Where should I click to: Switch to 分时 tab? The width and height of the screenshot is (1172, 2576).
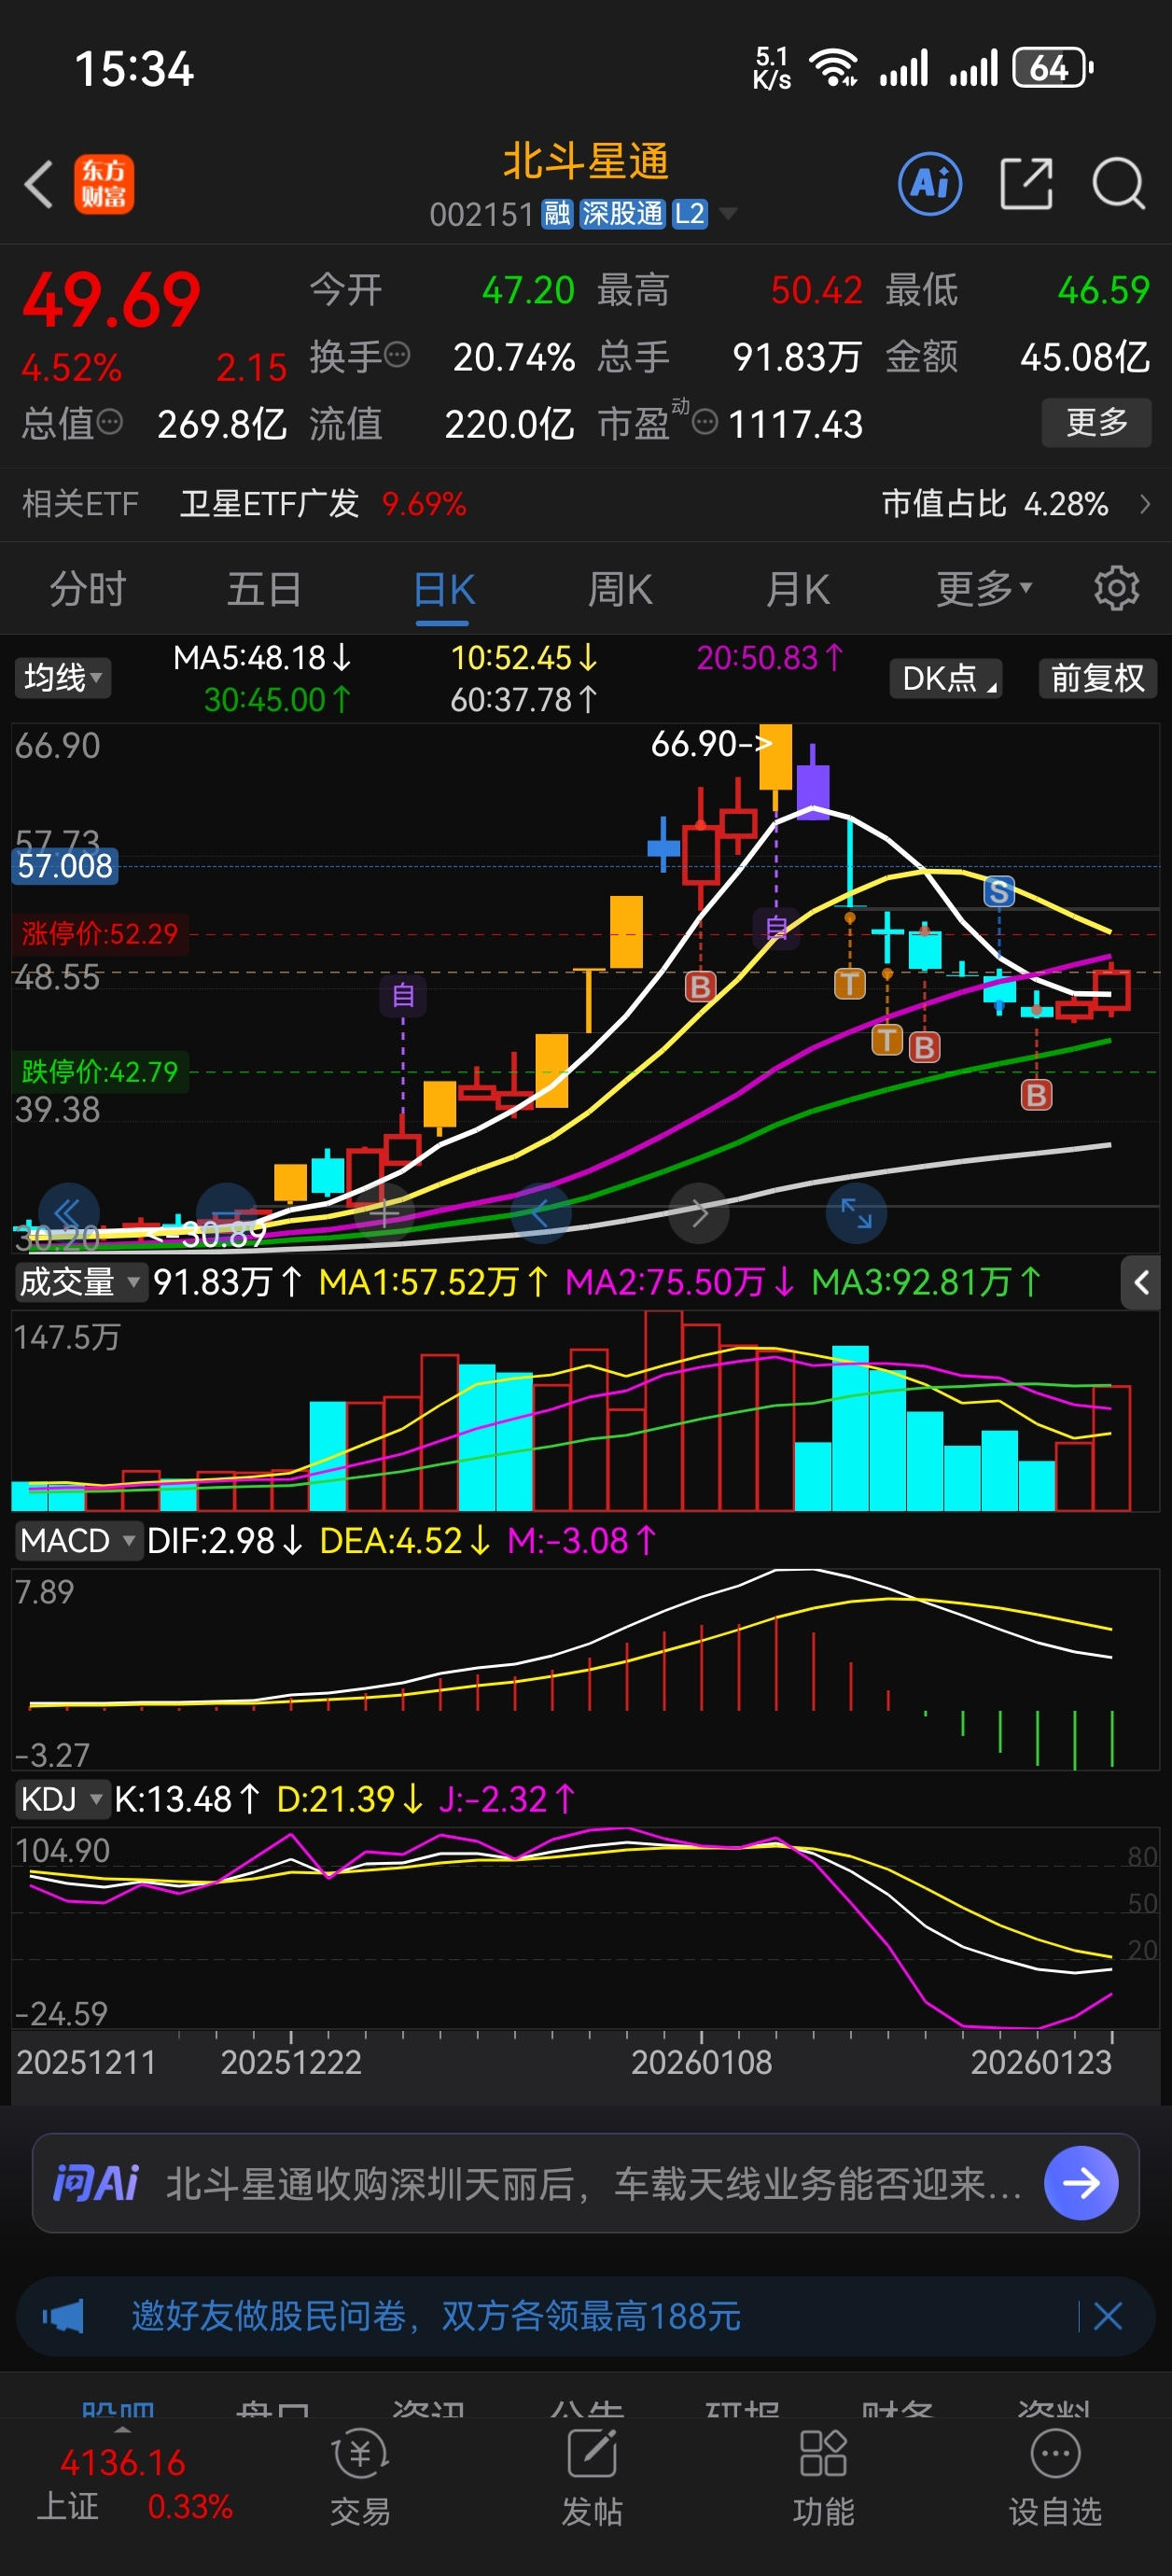pos(88,588)
